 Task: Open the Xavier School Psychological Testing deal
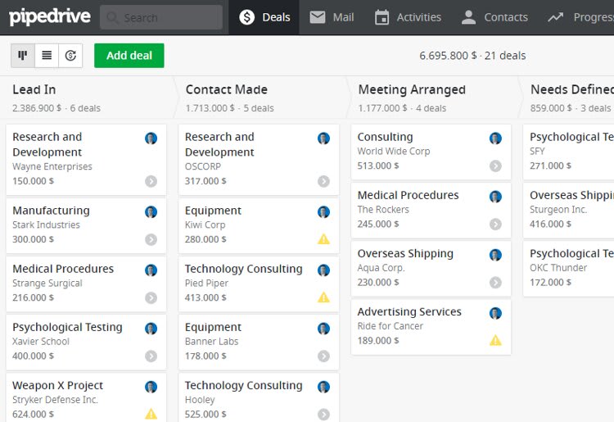coord(86,343)
